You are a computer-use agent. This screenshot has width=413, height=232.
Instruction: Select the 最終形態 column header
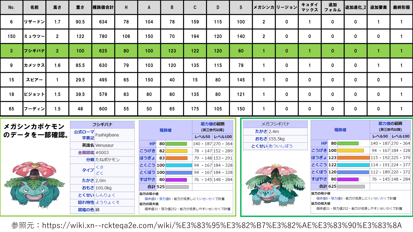401,7
